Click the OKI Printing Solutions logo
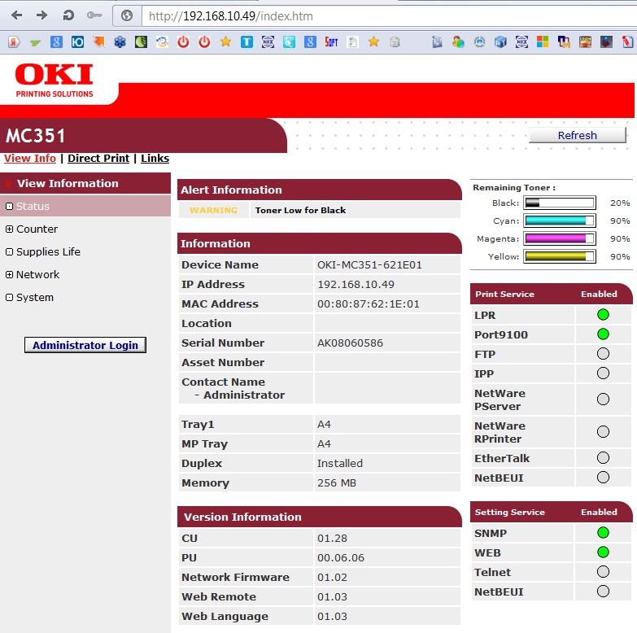The width and height of the screenshot is (637, 633). [54, 81]
